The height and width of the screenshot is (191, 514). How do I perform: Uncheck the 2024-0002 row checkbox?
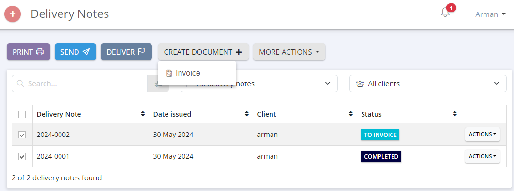[x=22, y=135]
